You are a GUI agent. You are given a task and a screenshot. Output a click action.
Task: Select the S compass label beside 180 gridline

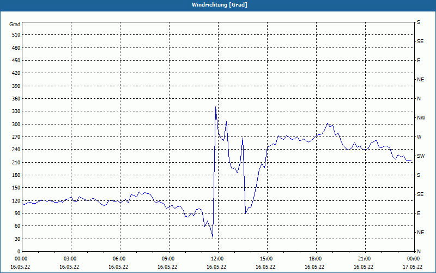(x=419, y=175)
